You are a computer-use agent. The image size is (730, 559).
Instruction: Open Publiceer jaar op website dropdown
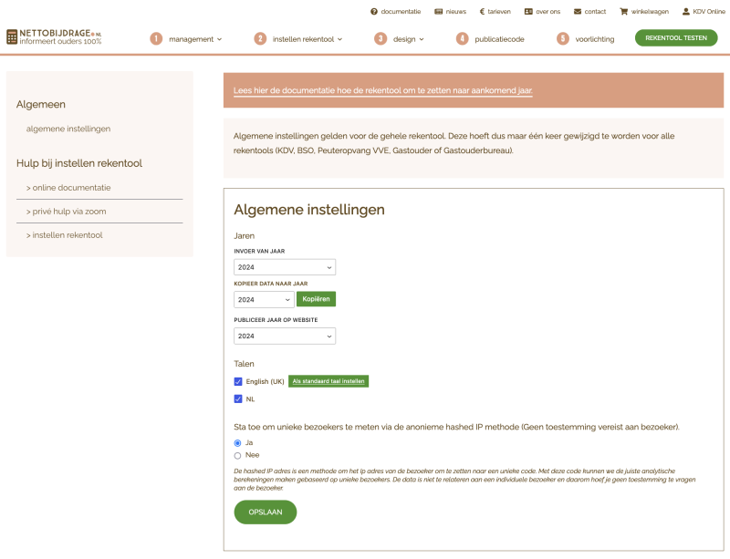point(285,336)
